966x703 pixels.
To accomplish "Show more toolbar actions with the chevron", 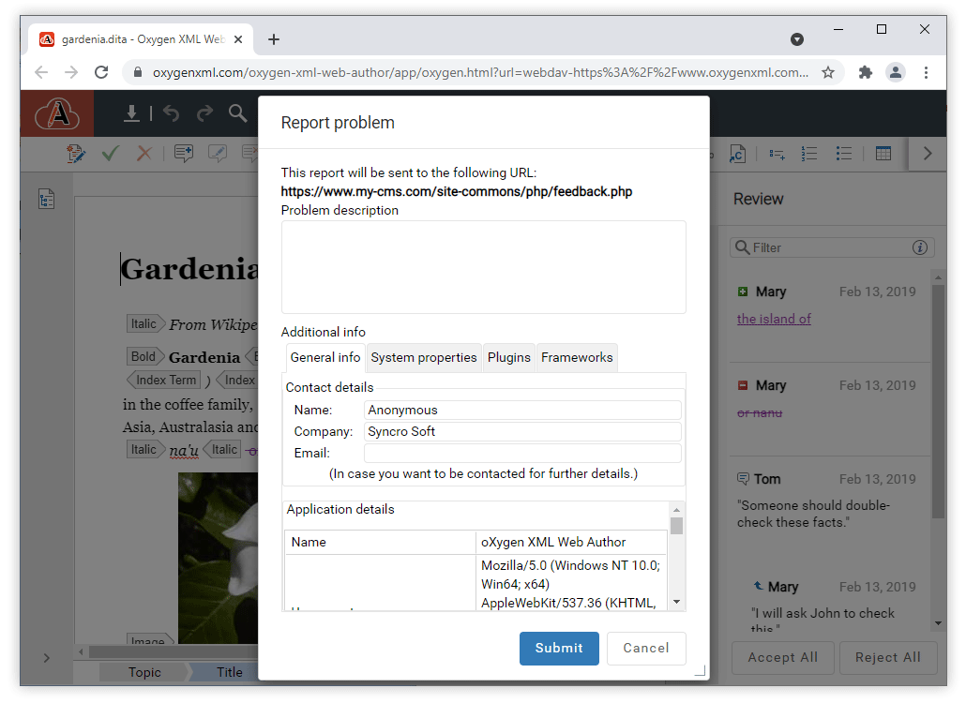I will point(928,154).
